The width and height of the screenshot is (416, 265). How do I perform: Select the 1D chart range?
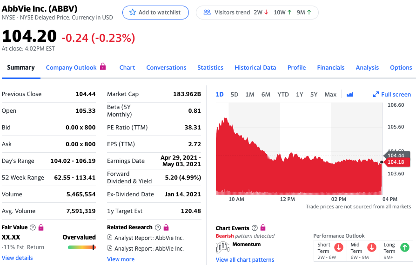coord(220,95)
